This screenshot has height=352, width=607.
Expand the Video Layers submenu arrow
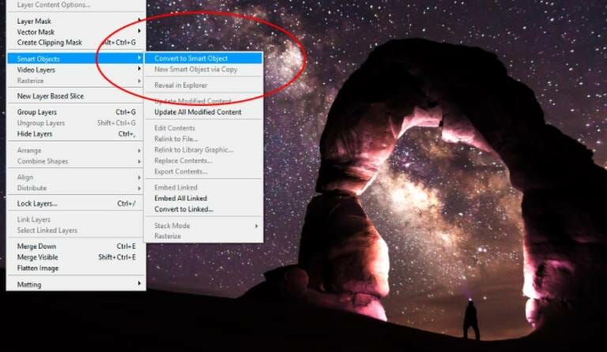coord(139,69)
